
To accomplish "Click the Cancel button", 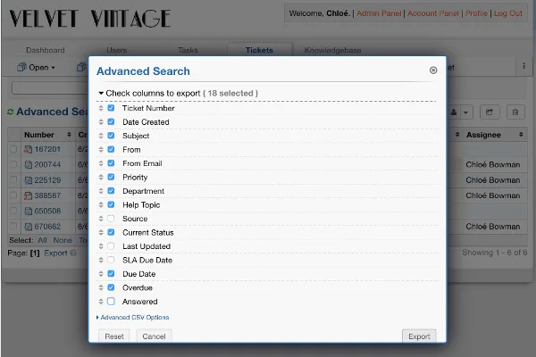I will pos(154,336).
